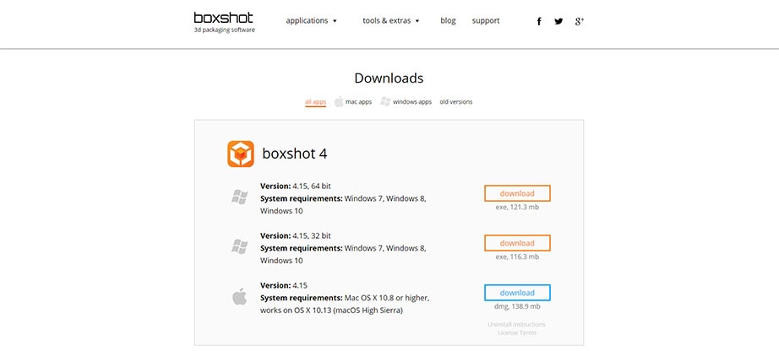The height and width of the screenshot is (351, 779).
Task: Click the boxshot logo in header
Action: click(x=223, y=21)
